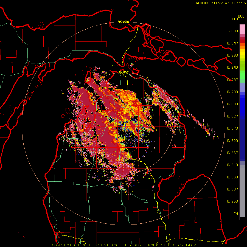
Task: Select the 0.520 color scale value
Action: coord(232,141)
